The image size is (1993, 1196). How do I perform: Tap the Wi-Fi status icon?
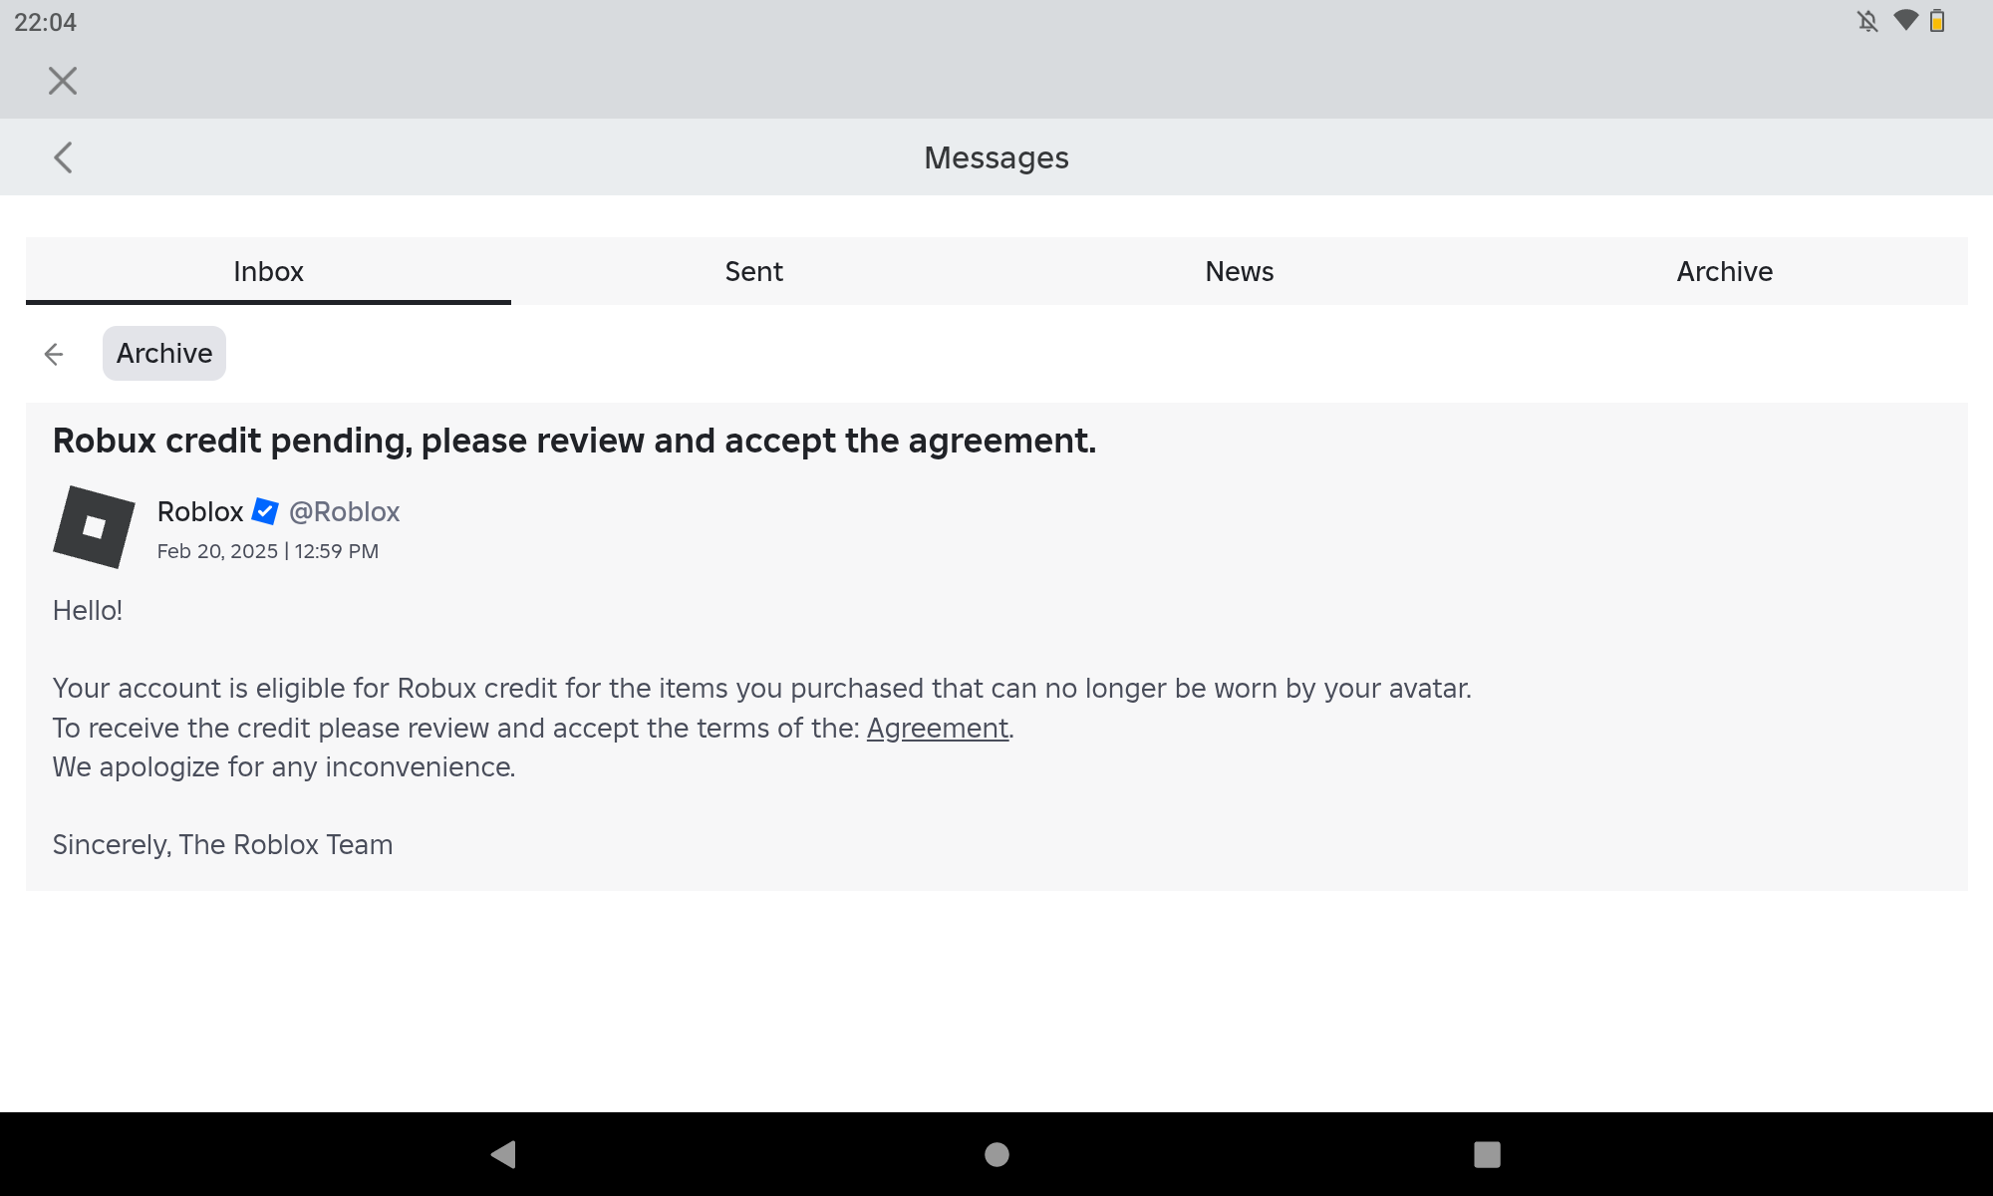(x=1905, y=21)
